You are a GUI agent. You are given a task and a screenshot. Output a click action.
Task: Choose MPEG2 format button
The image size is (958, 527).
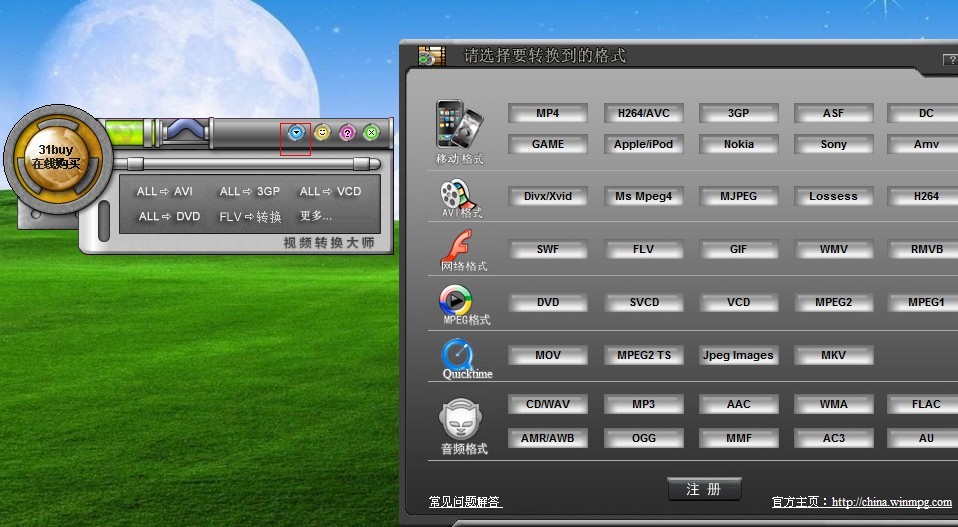click(x=833, y=302)
